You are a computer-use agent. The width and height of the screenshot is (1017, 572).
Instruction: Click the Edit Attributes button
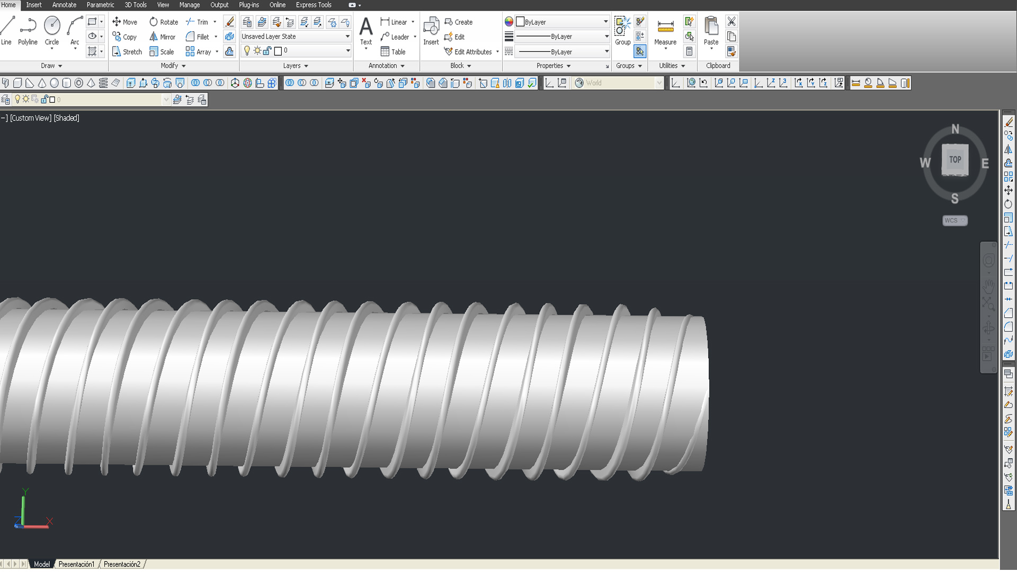point(468,52)
